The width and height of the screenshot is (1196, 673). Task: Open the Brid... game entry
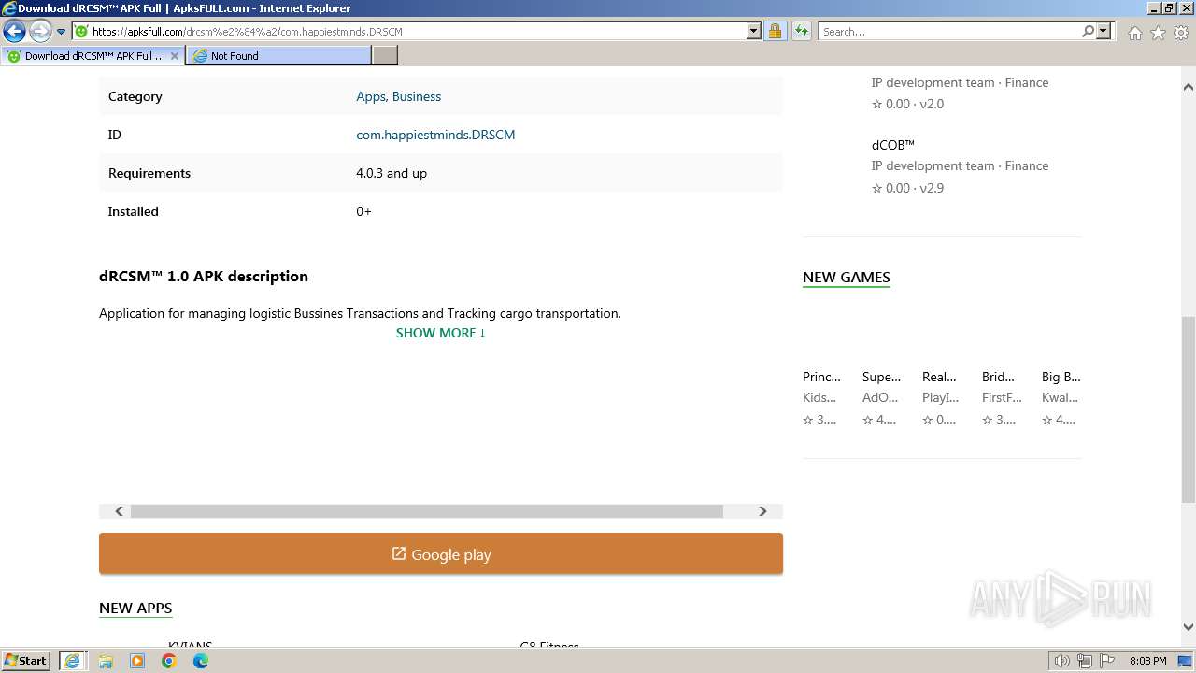[998, 377]
